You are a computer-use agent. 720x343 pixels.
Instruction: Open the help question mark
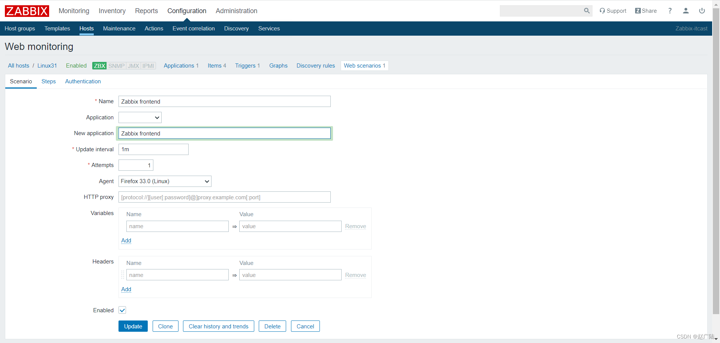(670, 11)
